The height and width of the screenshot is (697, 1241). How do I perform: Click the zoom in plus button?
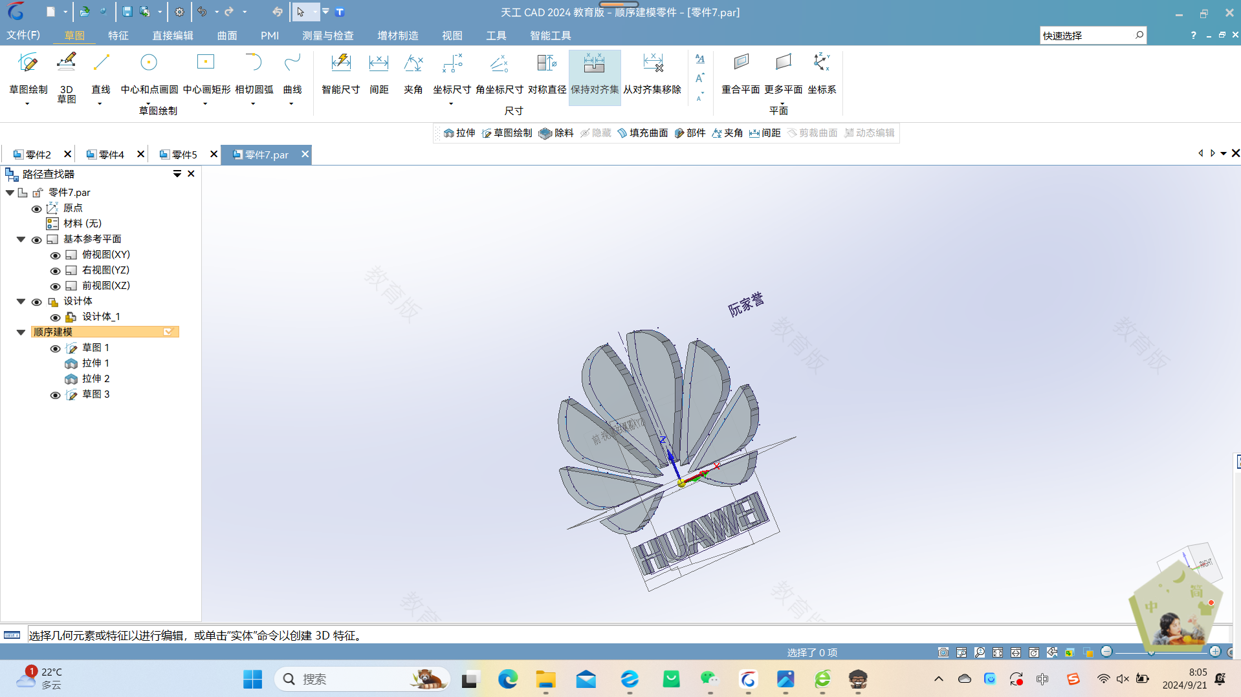click(x=1215, y=652)
